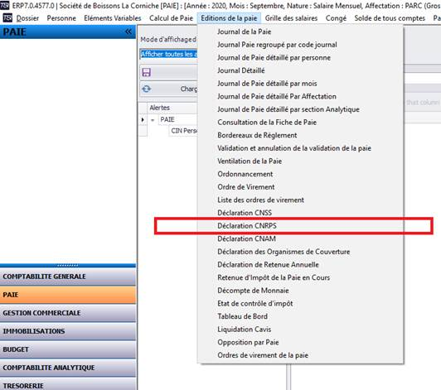Open the GESTION COMMERCIALE module

point(68,313)
